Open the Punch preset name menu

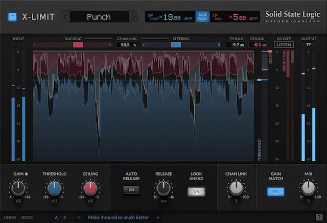click(99, 17)
